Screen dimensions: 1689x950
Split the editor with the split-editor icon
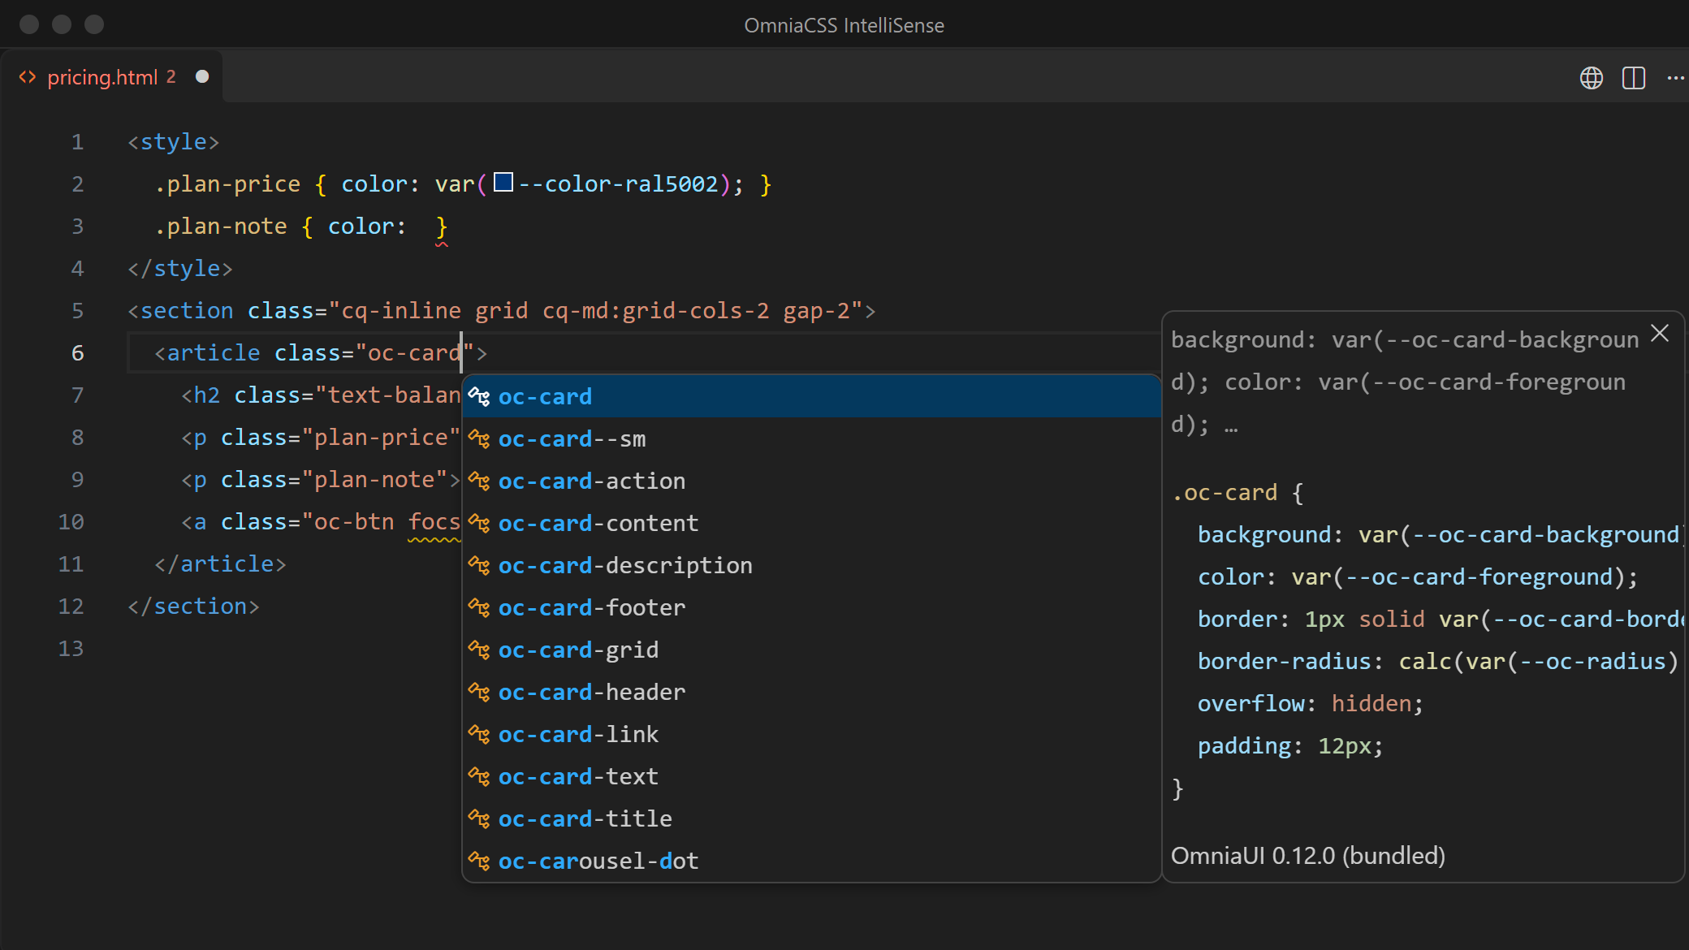[x=1634, y=78]
